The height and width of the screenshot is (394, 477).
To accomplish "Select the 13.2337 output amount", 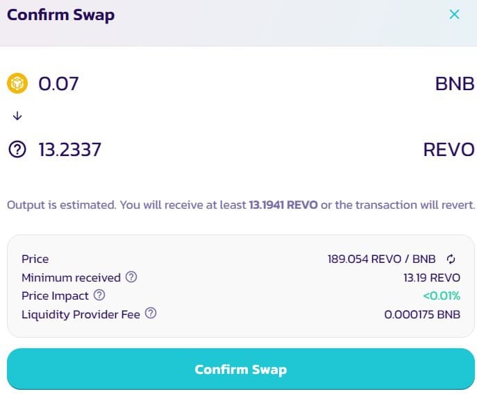I will point(69,150).
